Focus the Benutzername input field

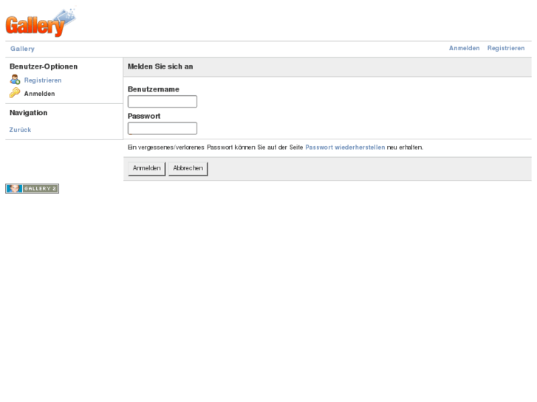click(163, 102)
